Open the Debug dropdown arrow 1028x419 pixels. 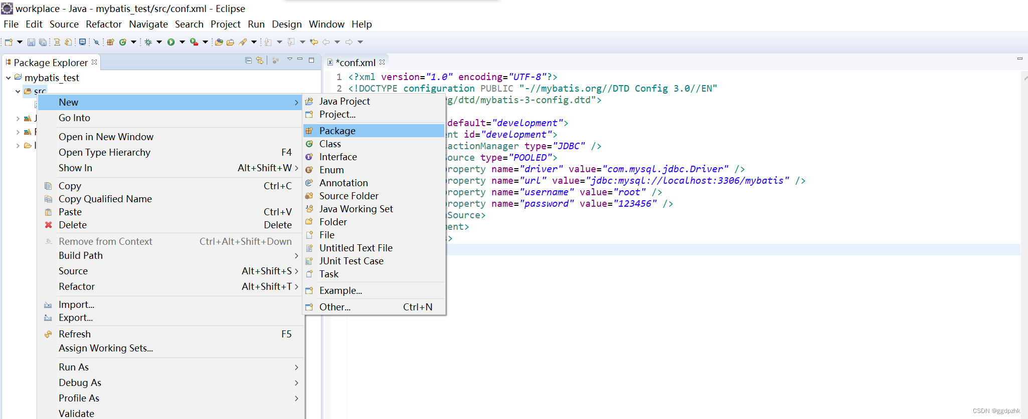(x=159, y=42)
